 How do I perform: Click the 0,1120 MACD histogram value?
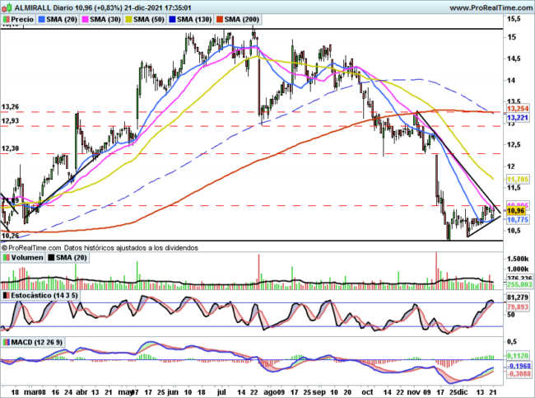point(518,356)
